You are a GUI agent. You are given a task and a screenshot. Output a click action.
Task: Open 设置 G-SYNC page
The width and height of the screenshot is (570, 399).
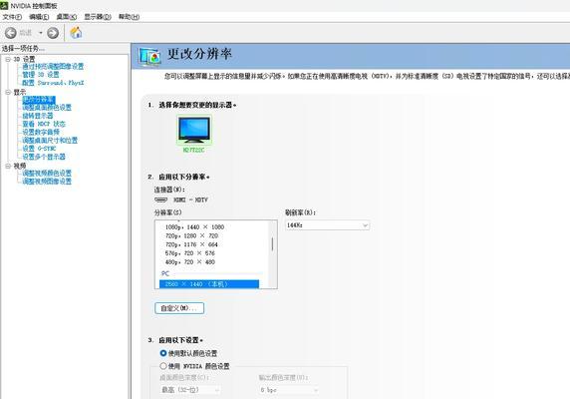39,149
